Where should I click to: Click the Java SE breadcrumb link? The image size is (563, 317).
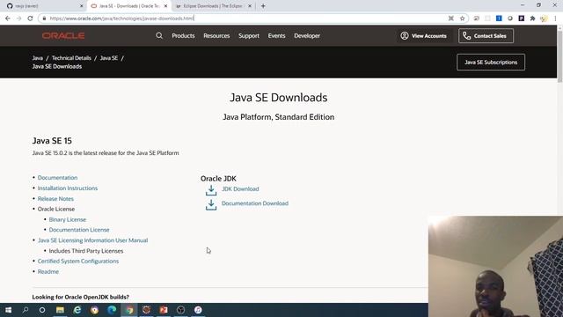click(109, 58)
